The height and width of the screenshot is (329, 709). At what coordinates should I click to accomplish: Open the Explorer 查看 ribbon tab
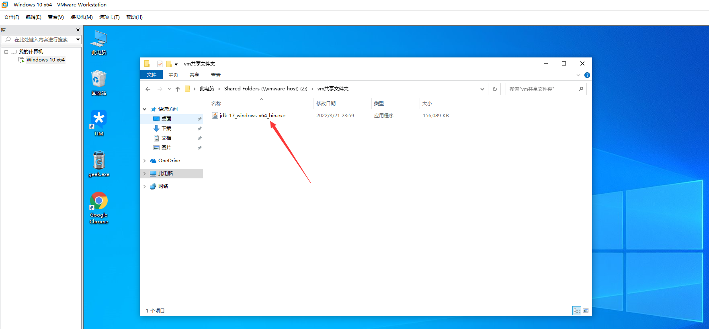click(x=216, y=75)
